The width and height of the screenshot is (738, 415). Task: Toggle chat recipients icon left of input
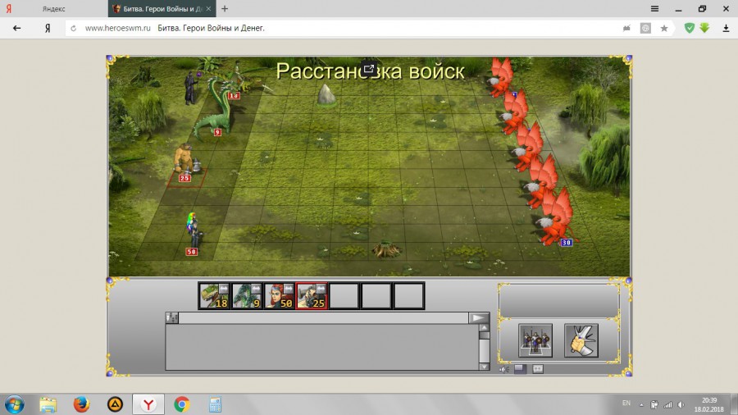coord(172,318)
